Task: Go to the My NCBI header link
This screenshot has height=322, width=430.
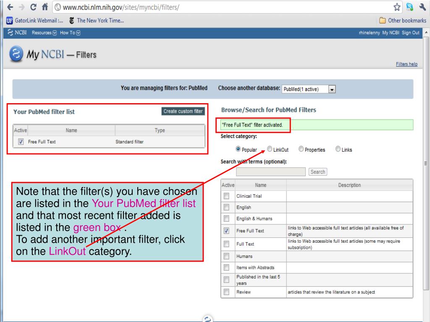Action: point(391,33)
